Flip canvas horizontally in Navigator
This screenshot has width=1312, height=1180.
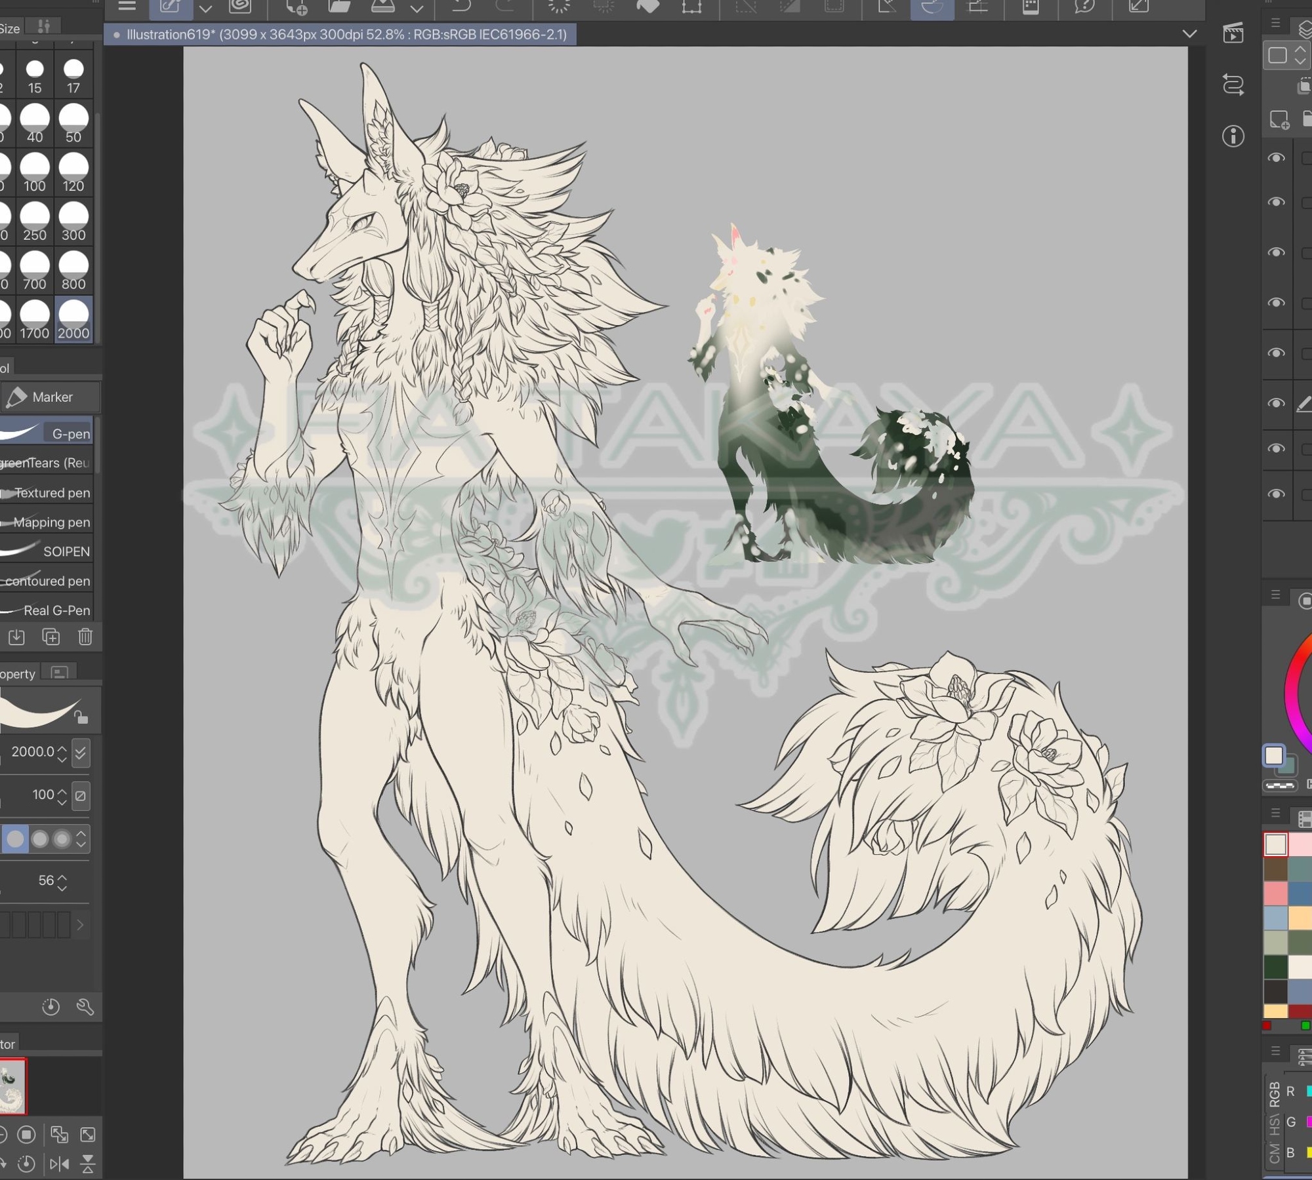[x=59, y=1164]
